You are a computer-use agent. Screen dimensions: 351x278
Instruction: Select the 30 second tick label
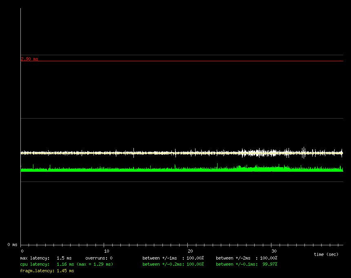click(274, 251)
